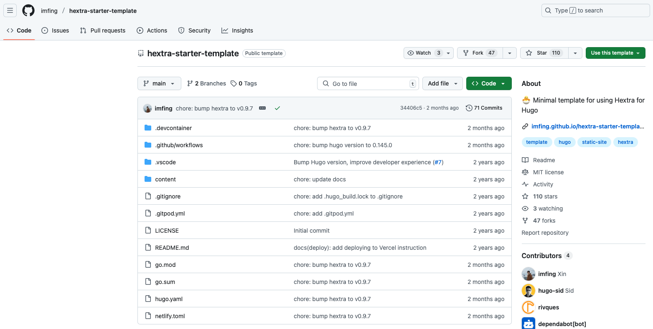This screenshot has width=653, height=329.
Task: Select the static-site topic tag
Action: pyautogui.click(x=594, y=142)
